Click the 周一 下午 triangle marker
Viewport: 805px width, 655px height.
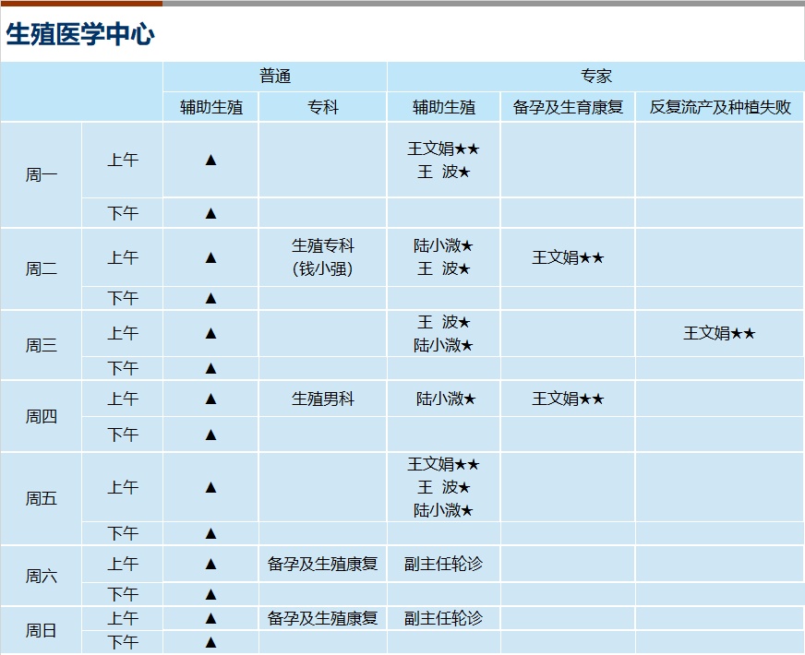(x=211, y=213)
